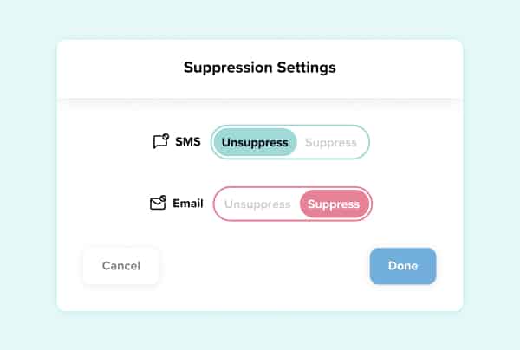Select the pink Suppress option for Email

coord(334,204)
